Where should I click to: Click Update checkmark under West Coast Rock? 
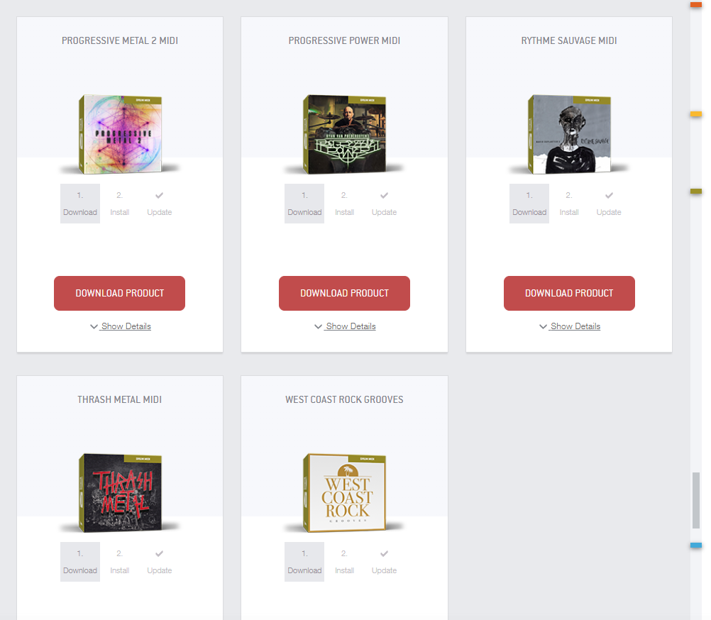tap(384, 554)
